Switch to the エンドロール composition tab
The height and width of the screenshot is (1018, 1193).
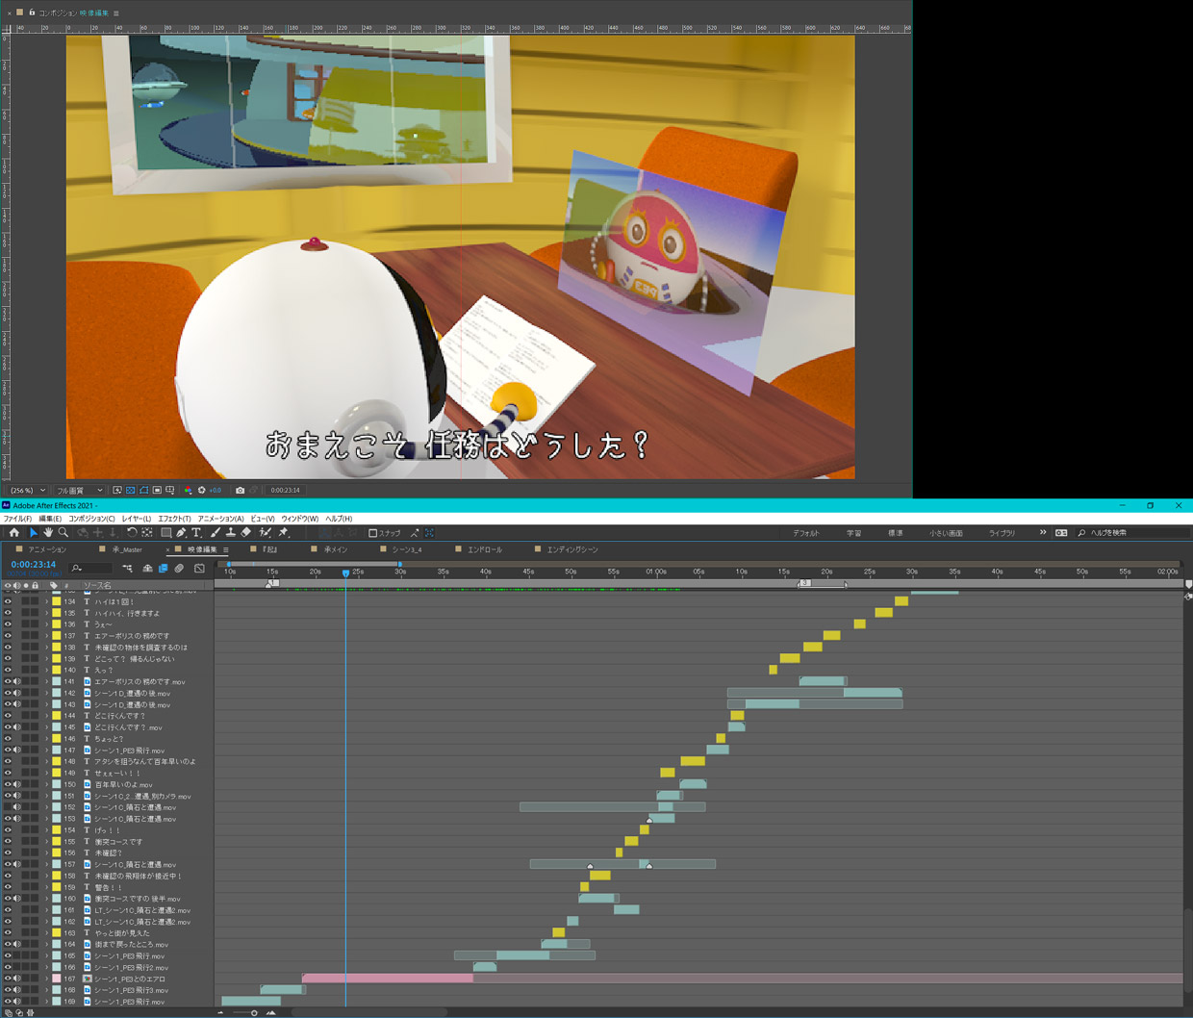click(484, 549)
